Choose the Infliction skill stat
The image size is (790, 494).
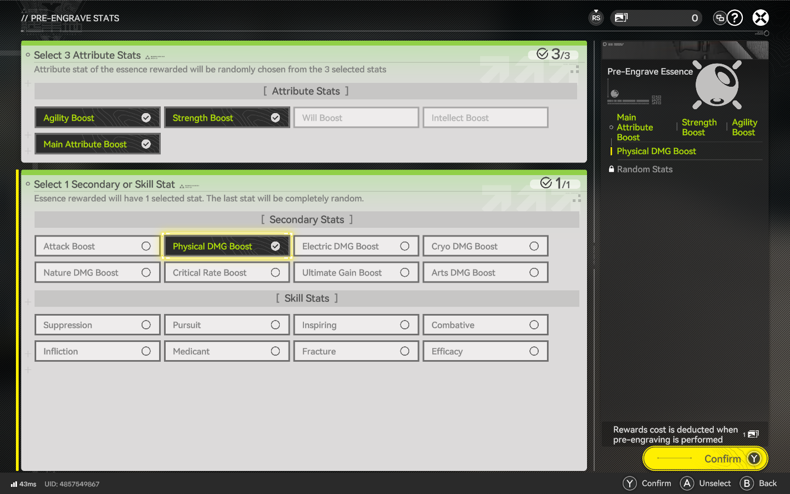(98, 351)
